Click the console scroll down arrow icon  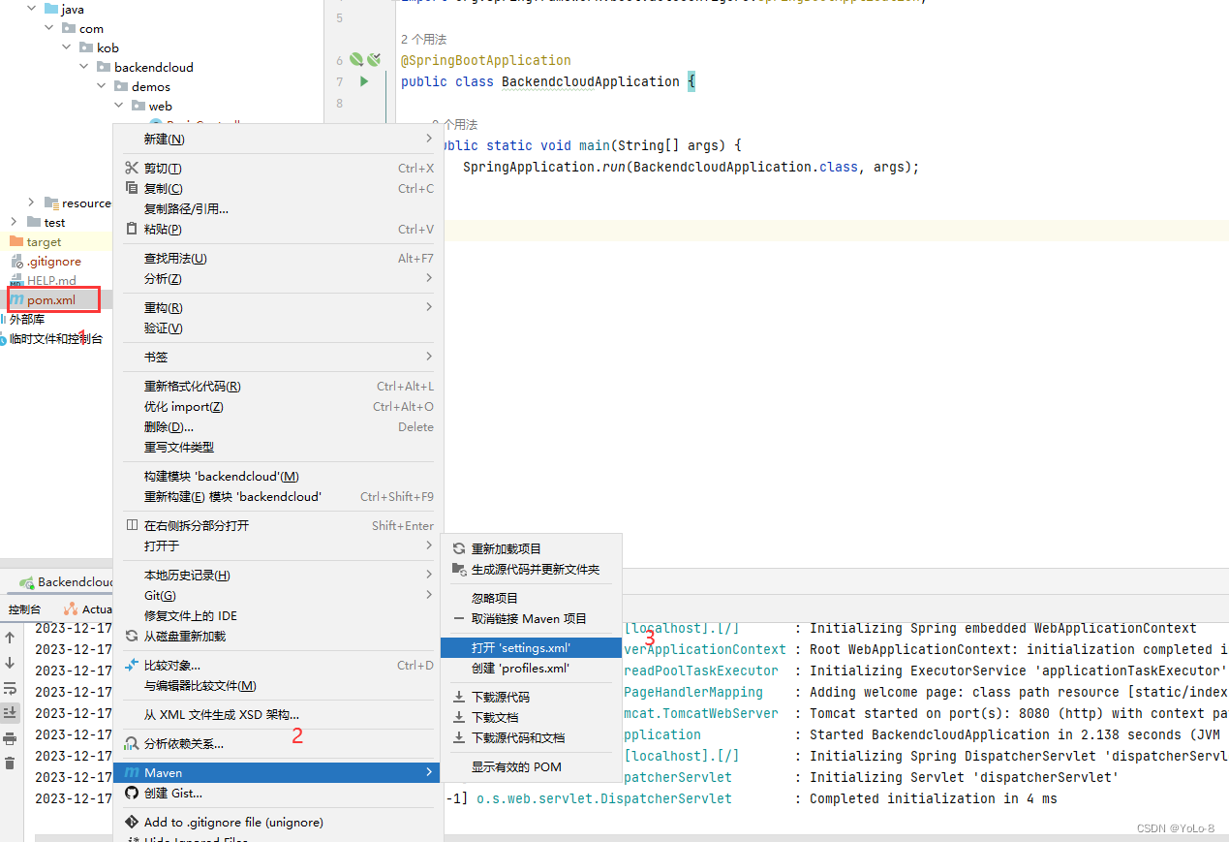pyautogui.click(x=10, y=663)
